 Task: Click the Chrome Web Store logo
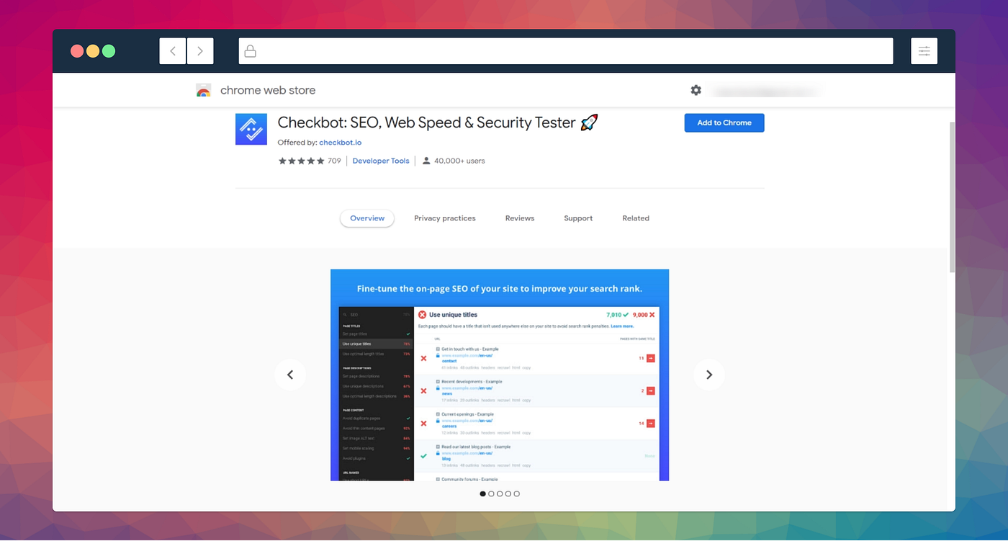click(204, 90)
